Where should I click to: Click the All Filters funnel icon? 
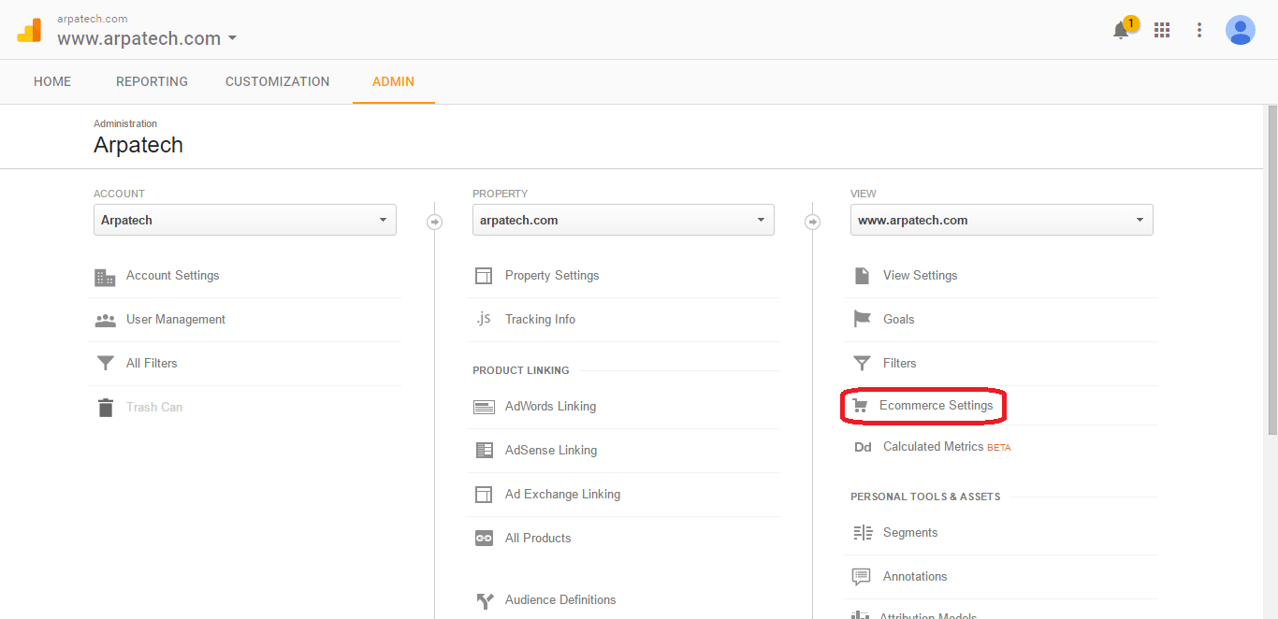[x=105, y=363]
